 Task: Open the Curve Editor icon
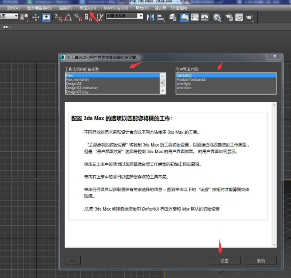coord(195,17)
